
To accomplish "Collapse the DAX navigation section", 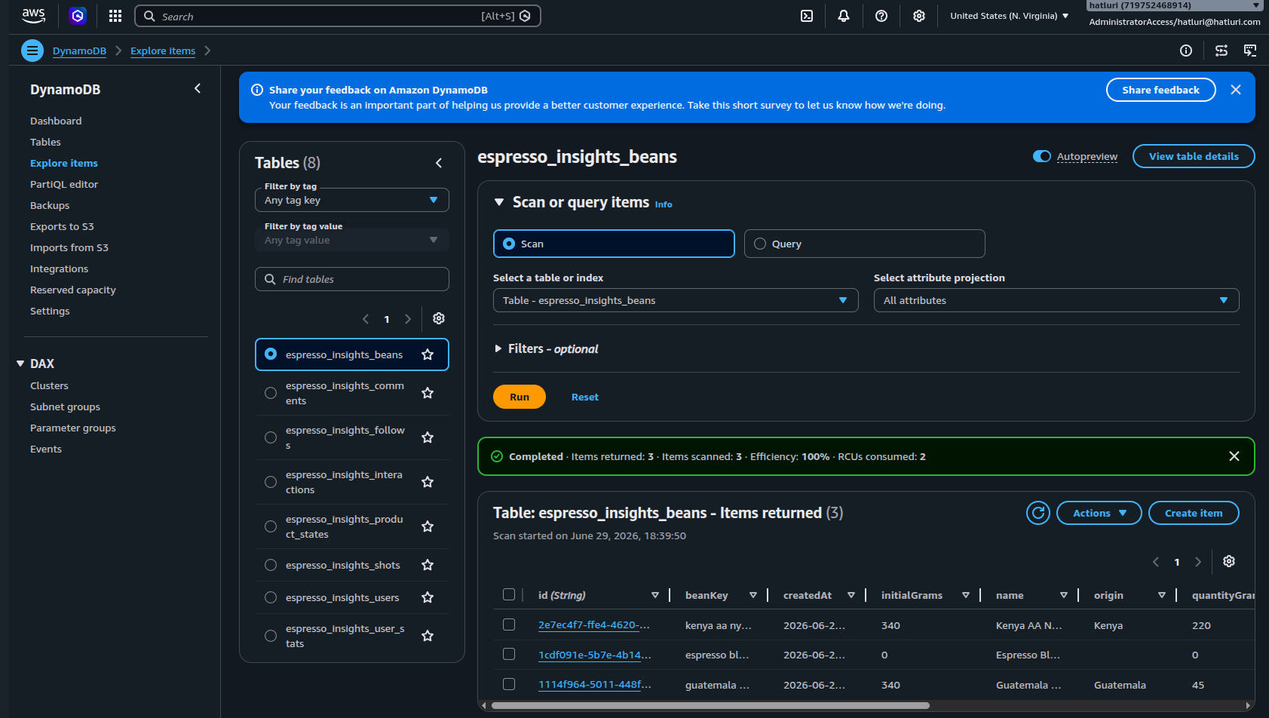I will click(x=20, y=364).
